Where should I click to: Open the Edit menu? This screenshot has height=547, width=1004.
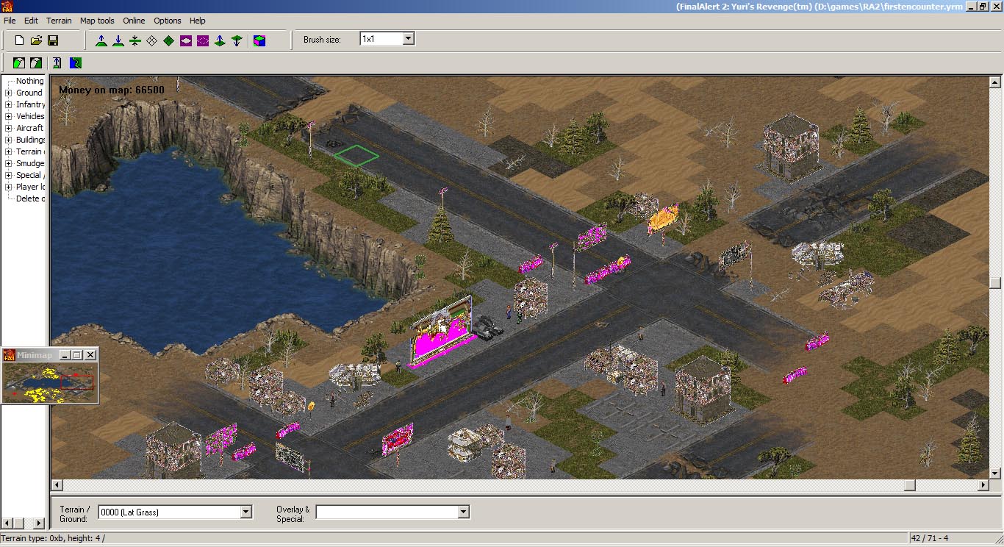click(x=31, y=21)
